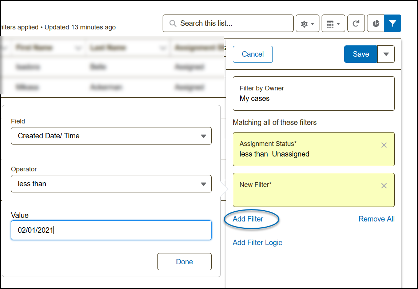Expand the Field dropdown
The height and width of the screenshot is (289, 418).
(111, 136)
